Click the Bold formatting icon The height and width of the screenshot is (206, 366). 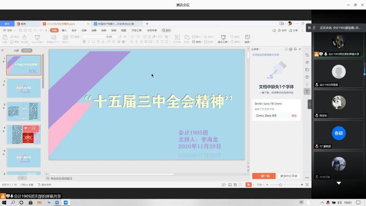pyautogui.click(x=84, y=42)
